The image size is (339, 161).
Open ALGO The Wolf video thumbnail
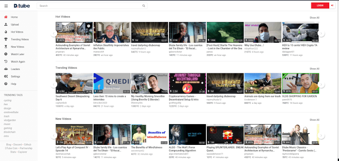point(187,134)
